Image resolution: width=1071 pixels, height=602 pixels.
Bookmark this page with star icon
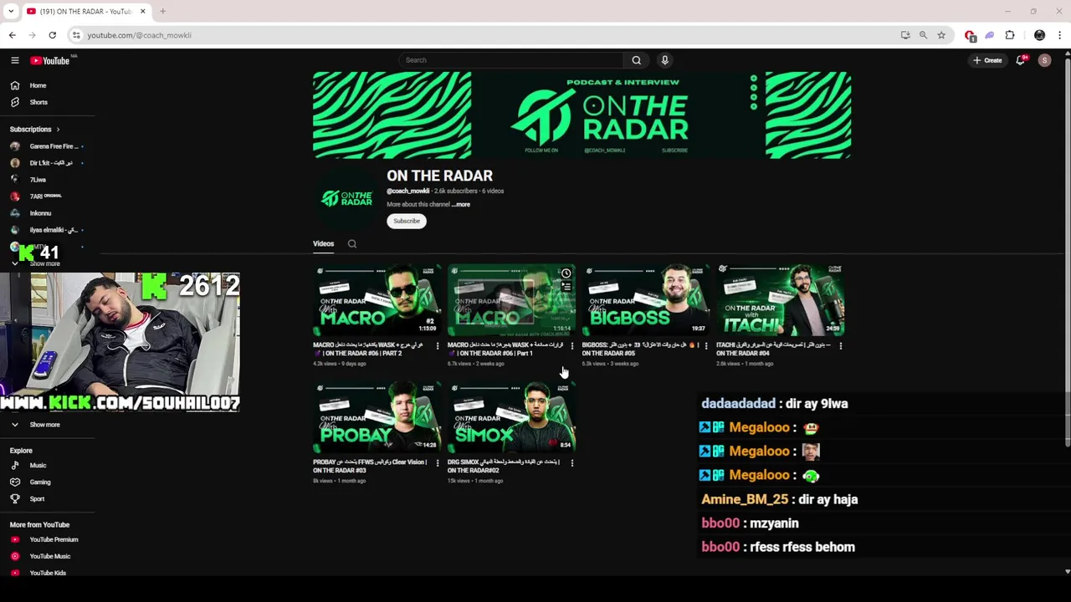[x=941, y=35]
